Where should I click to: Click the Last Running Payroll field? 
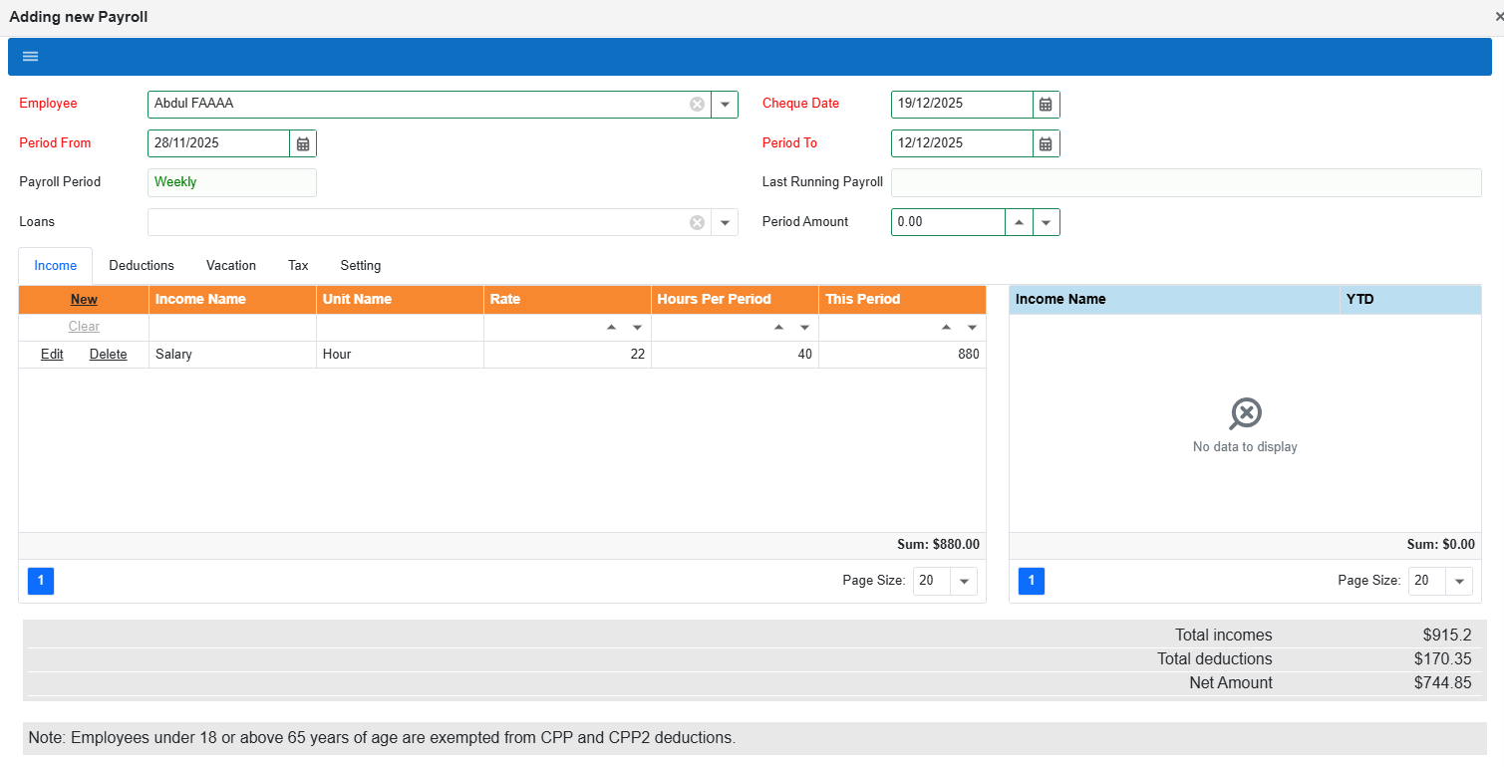1186,183
